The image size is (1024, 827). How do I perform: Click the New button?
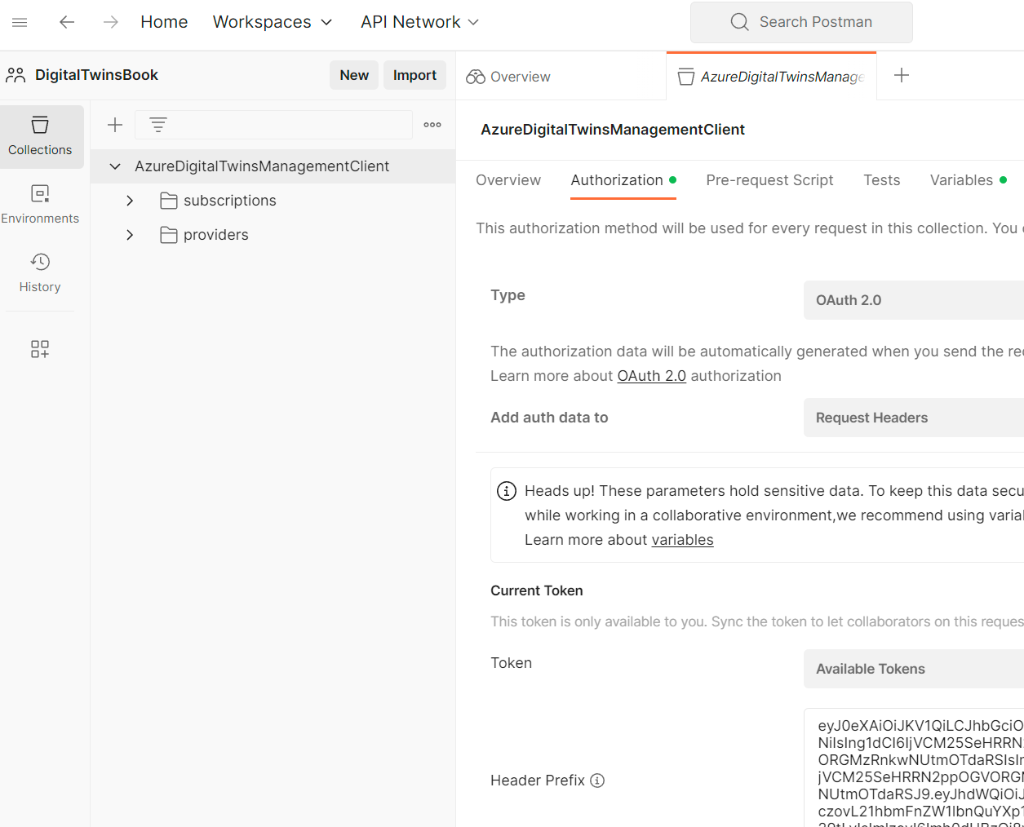pyautogui.click(x=354, y=75)
